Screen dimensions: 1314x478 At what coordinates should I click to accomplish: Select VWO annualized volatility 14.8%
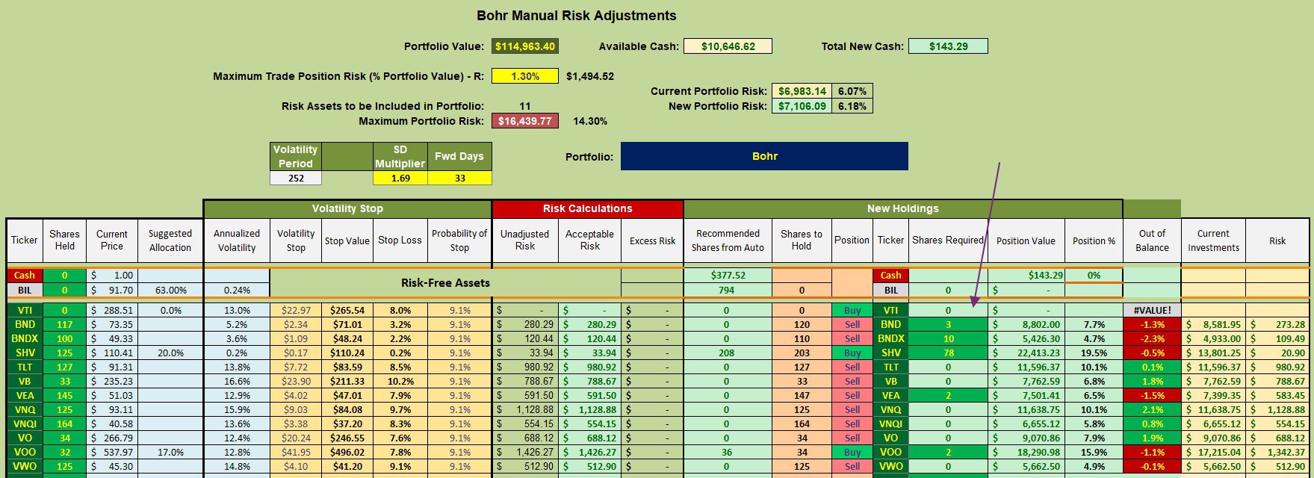[237, 467]
